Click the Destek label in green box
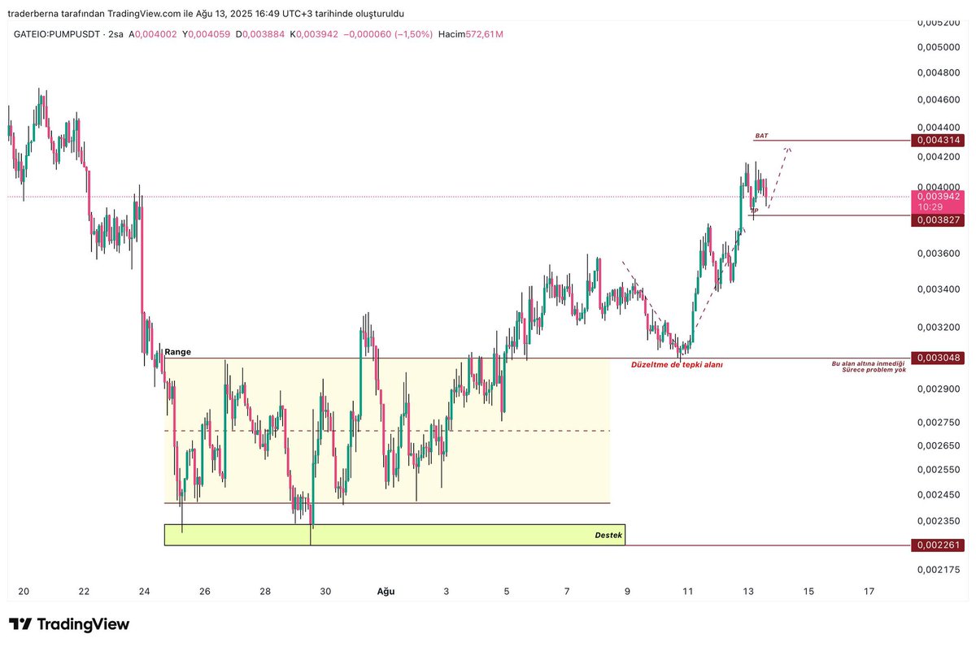Screen dimensions: 976x647 tap(608, 535)
